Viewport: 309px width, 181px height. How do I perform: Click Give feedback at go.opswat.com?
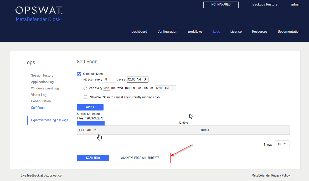click(x=42, y=175)
